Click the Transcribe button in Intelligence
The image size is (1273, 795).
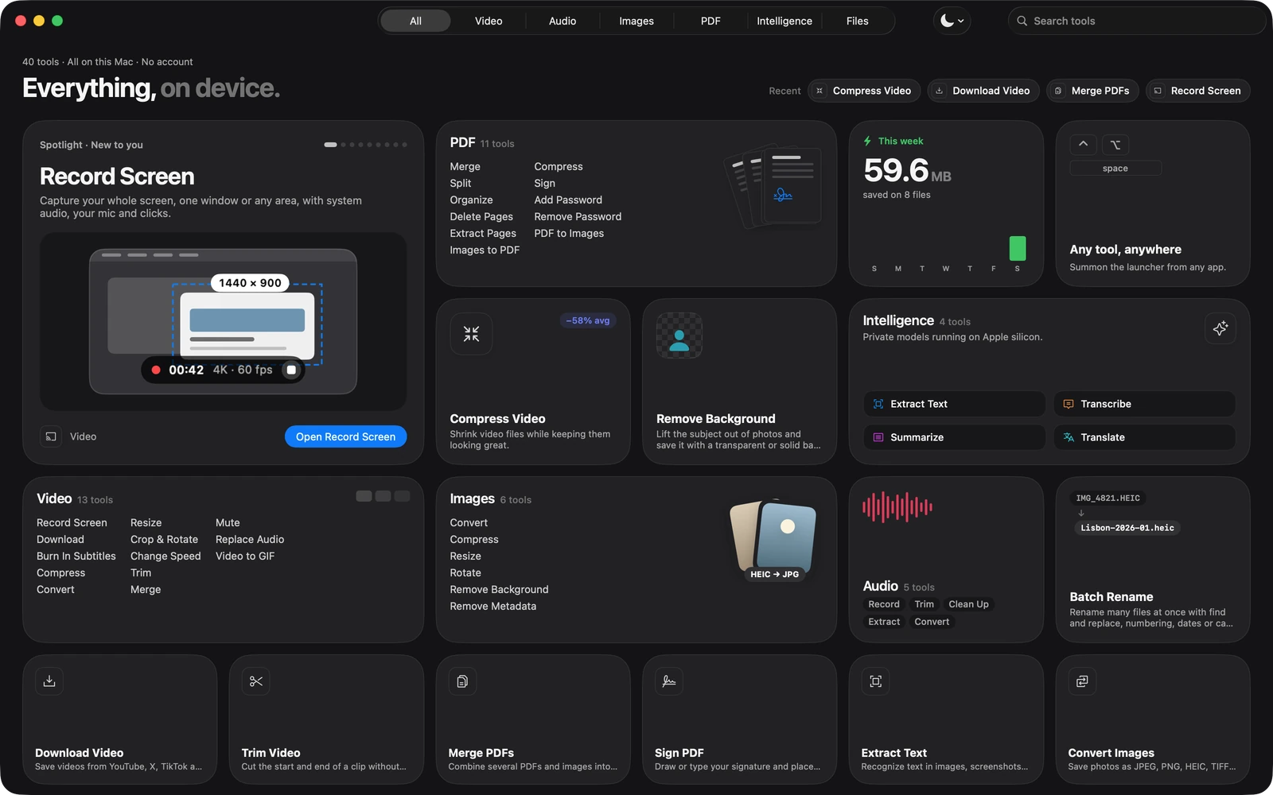[1144, 404]
